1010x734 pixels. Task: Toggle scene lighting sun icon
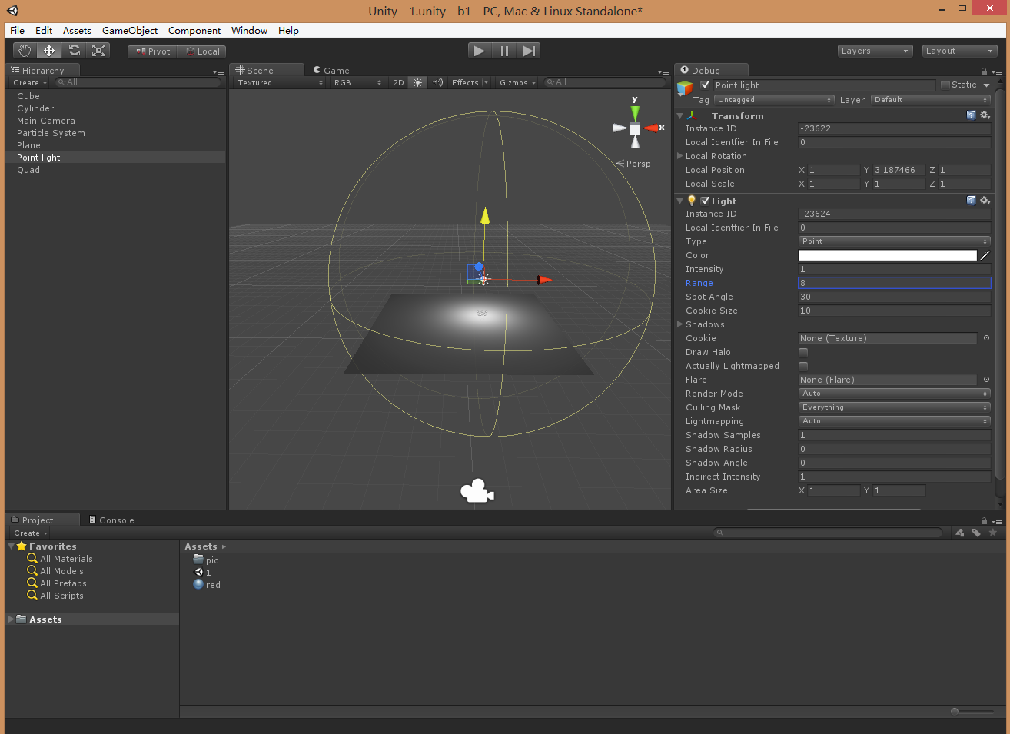(x=417, y=82)
